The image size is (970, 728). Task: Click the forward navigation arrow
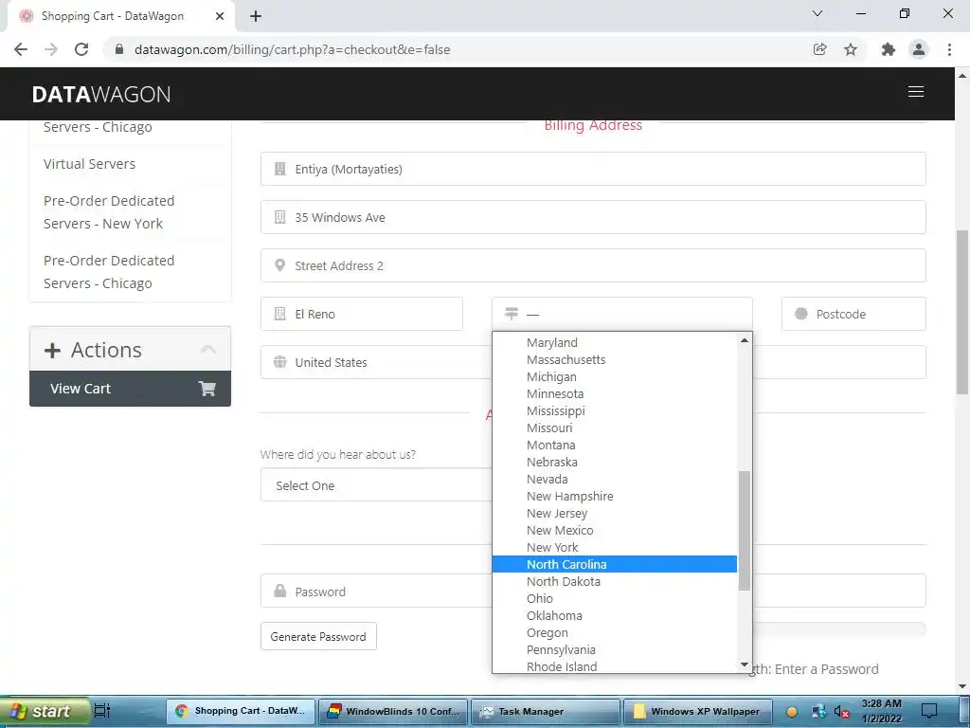tap(51, 49)
